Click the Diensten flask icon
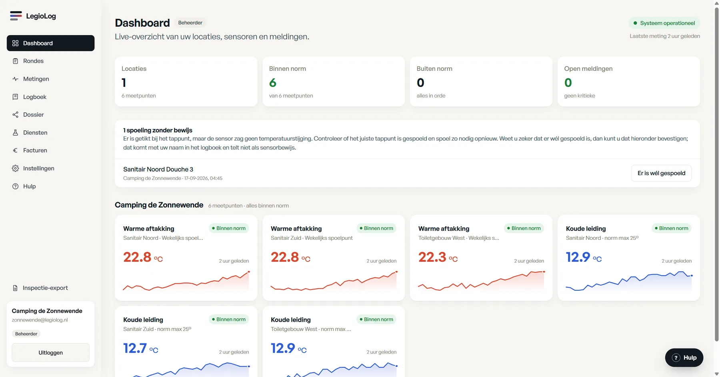This screenshot has width=720, height=377. pyautogui.click(x=15, y=133)
